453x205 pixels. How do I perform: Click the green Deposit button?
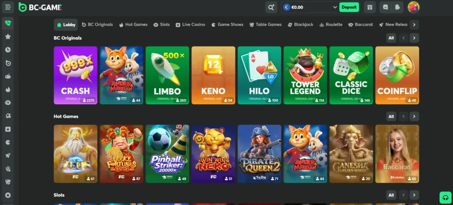click(x=349, y=7)
